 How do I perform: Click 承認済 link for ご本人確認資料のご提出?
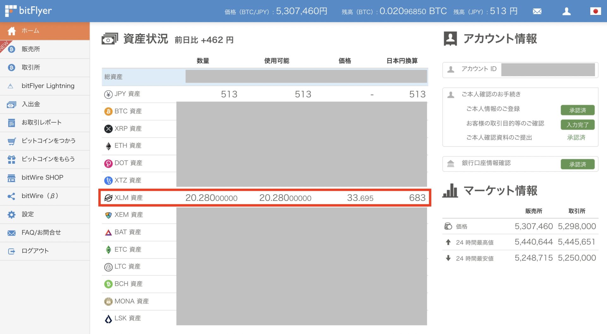click(576, 138)
